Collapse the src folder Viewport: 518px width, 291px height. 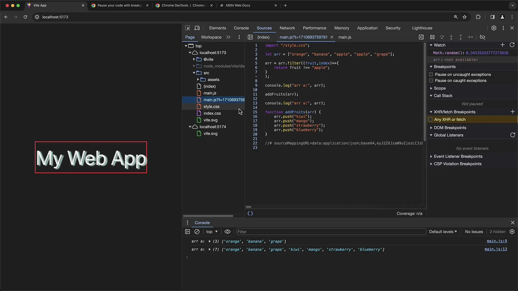click(x=194, y=73)
